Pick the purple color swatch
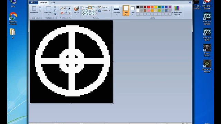 pyautogui.click(x=170, y=7)
